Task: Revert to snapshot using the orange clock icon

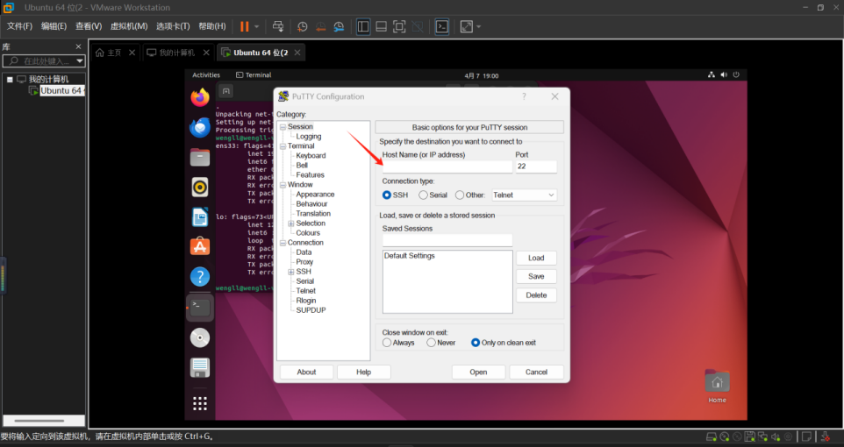Action: coord(321,26)
